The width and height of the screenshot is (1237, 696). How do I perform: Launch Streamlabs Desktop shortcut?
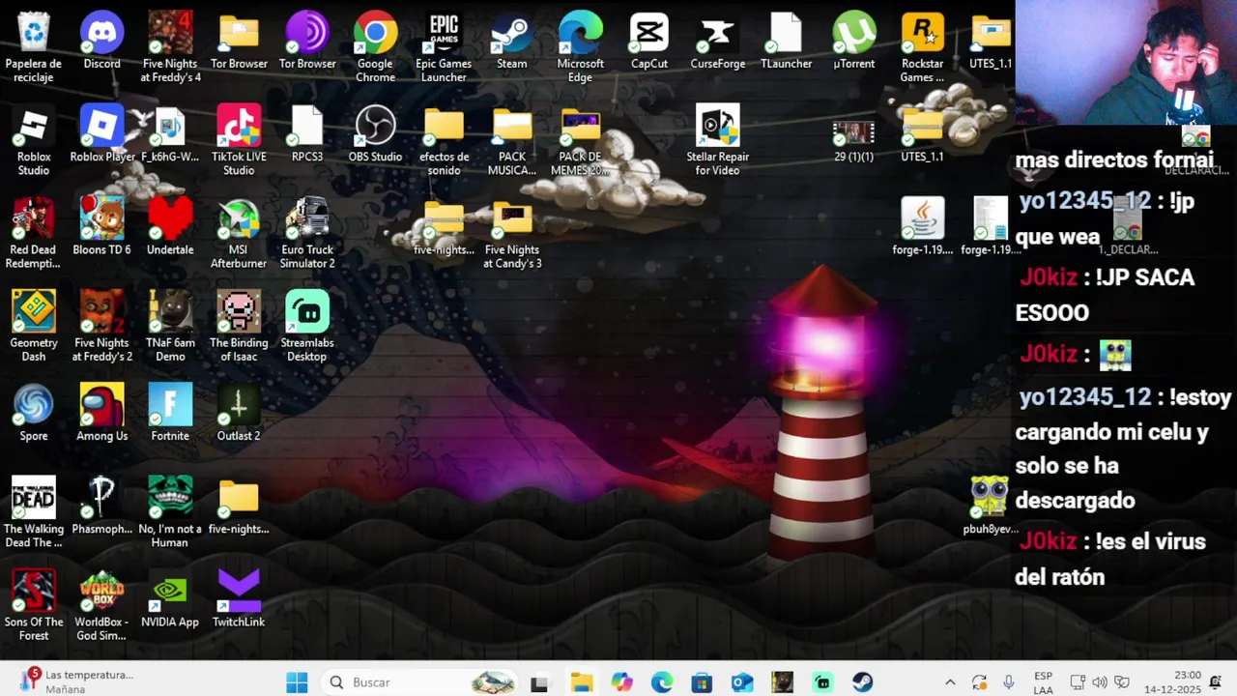(x=307, y=327)
